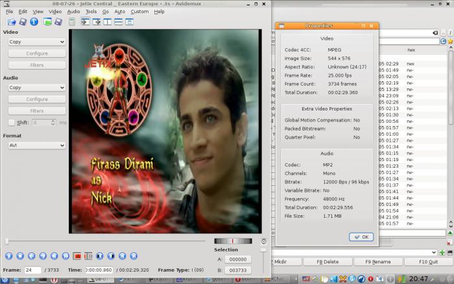
Task: Choose the top/bottom split preview icon
Action: coord(119,21)
